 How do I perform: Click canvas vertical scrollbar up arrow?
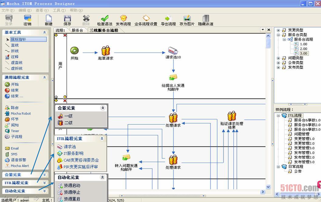[x=268, y=36]
